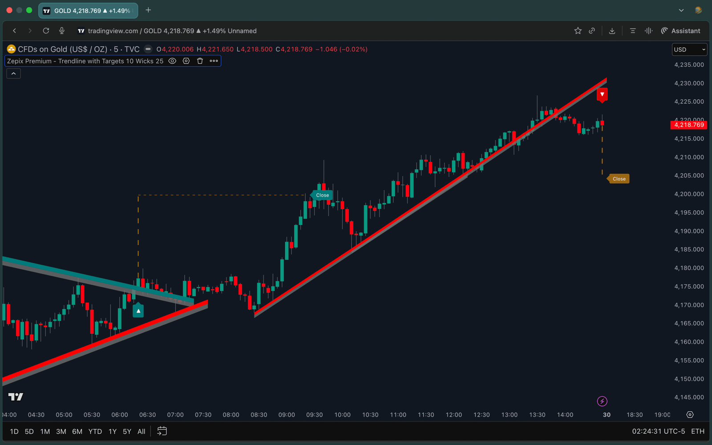Select the GOLD browser tab
This screenshot has width=712, height=445.
coord(88,11)
